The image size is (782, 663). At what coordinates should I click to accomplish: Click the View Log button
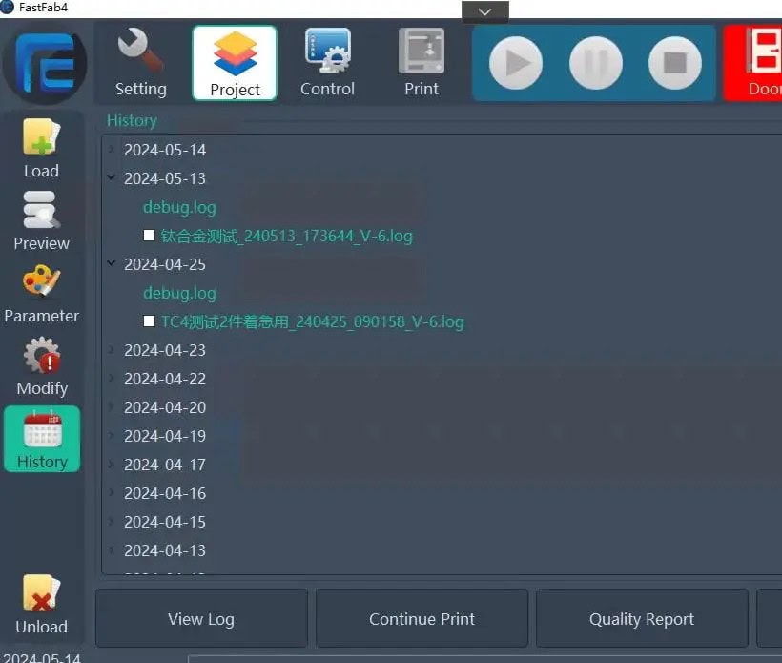click(x=201, y=619)
